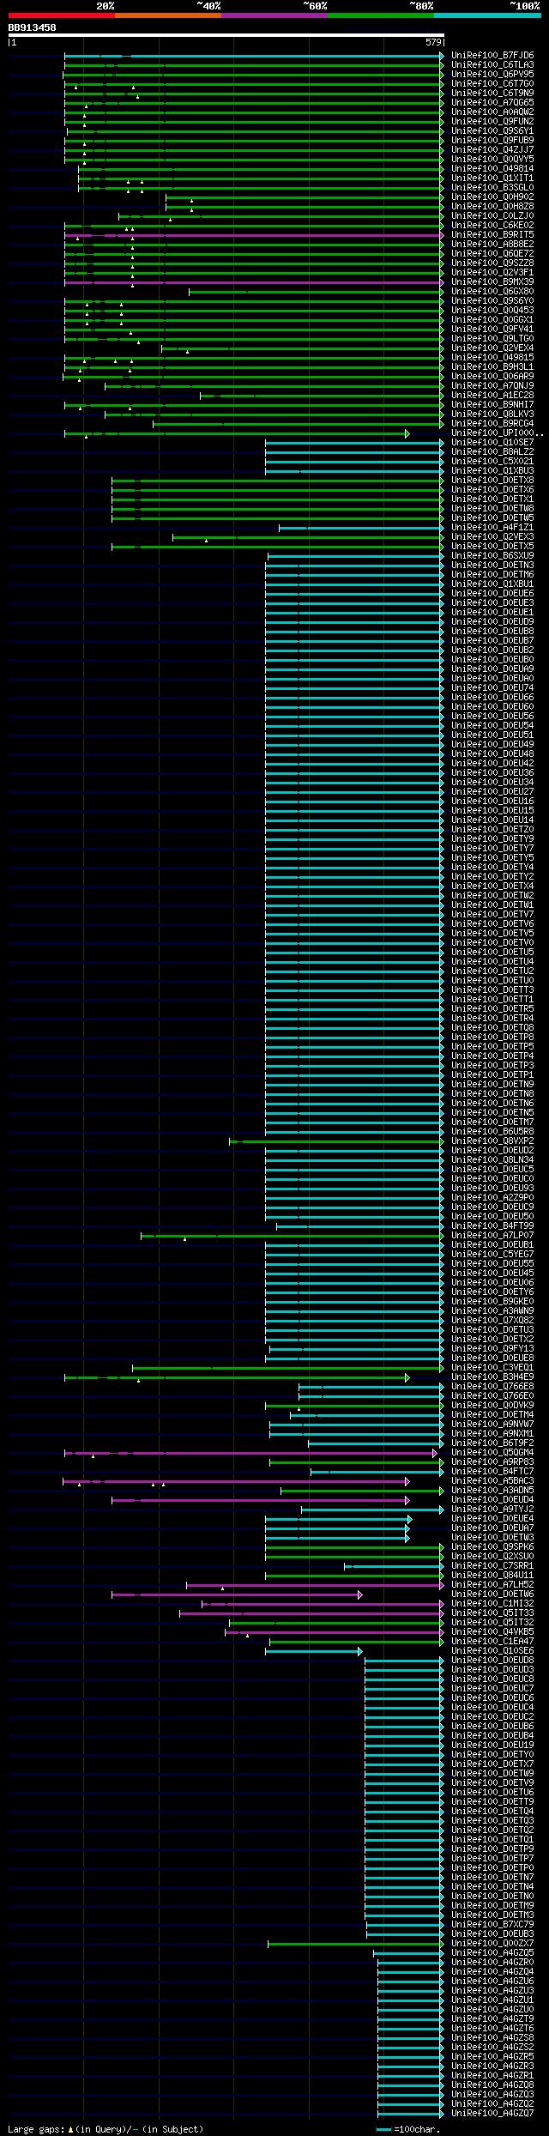Image resolution: width=549 pixels, height=2136 pixels.
Task: Open hit UniRef100_C3VEQ1
Action: coord(492,1368)
